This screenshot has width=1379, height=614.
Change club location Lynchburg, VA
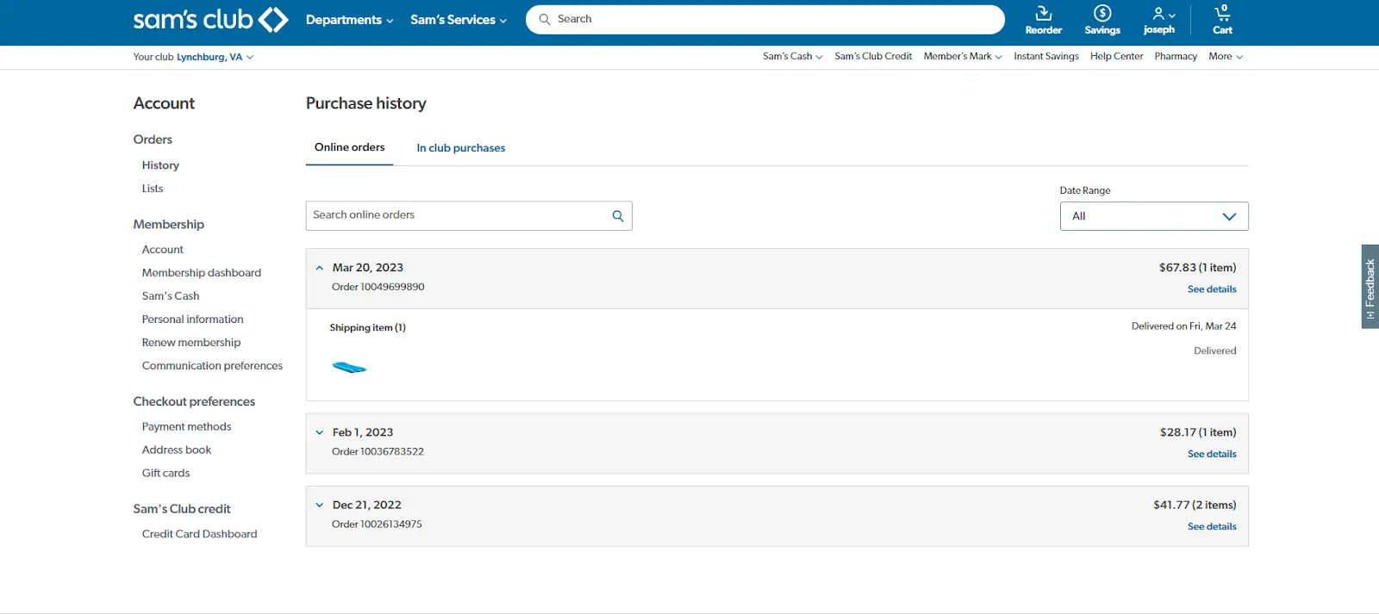(215, 57)
